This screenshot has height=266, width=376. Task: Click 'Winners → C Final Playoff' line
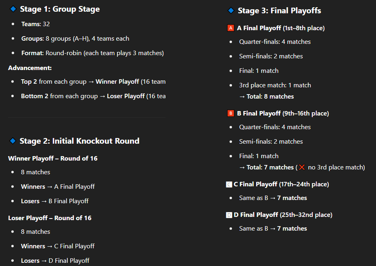coord(58,246)
